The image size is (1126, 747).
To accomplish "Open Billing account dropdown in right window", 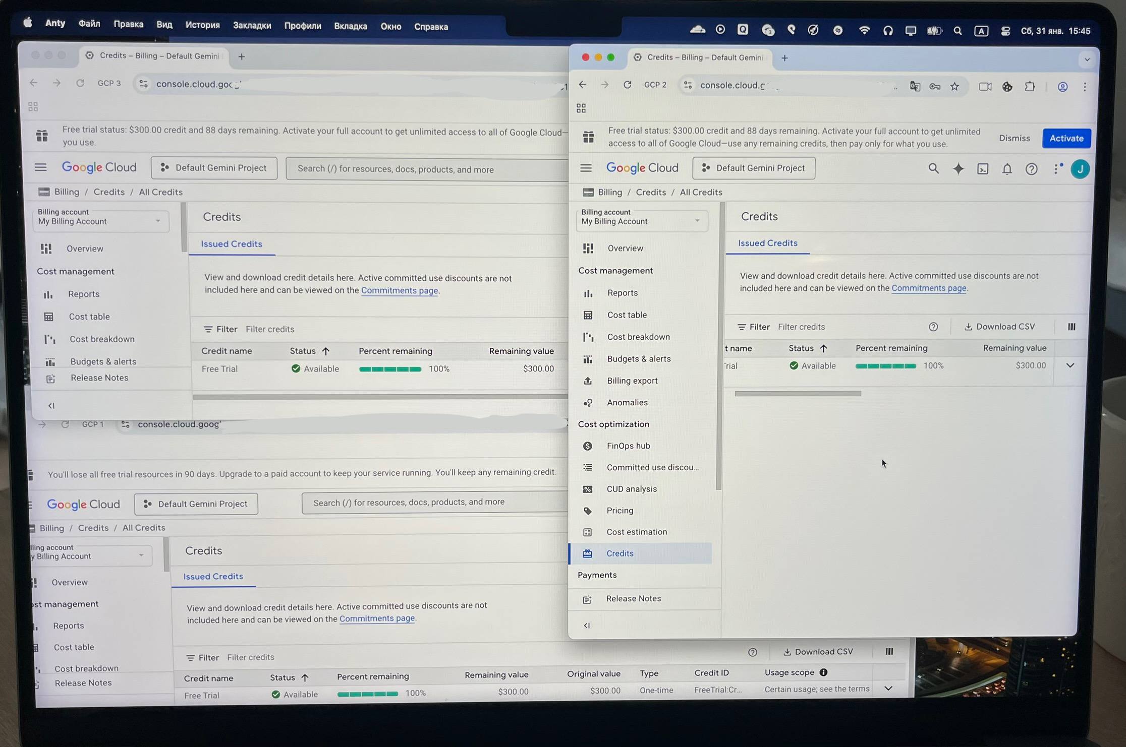I will click(641, 221).
